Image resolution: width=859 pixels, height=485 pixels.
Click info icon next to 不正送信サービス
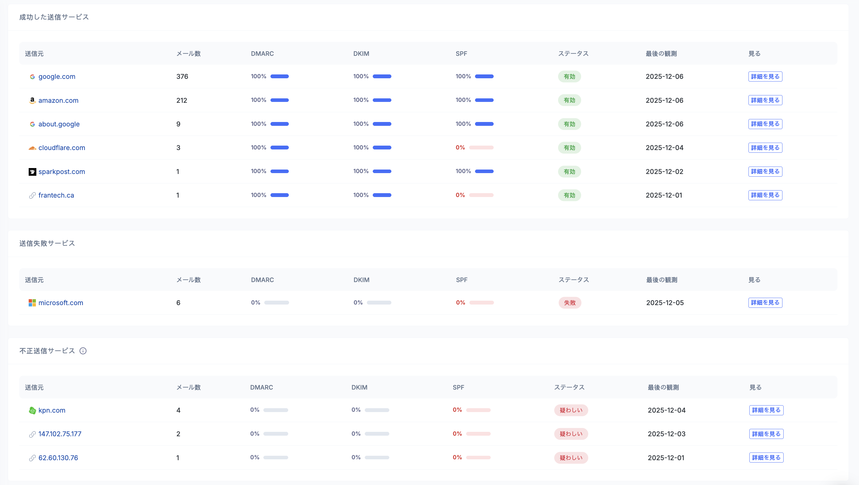(x=83, y=351)
